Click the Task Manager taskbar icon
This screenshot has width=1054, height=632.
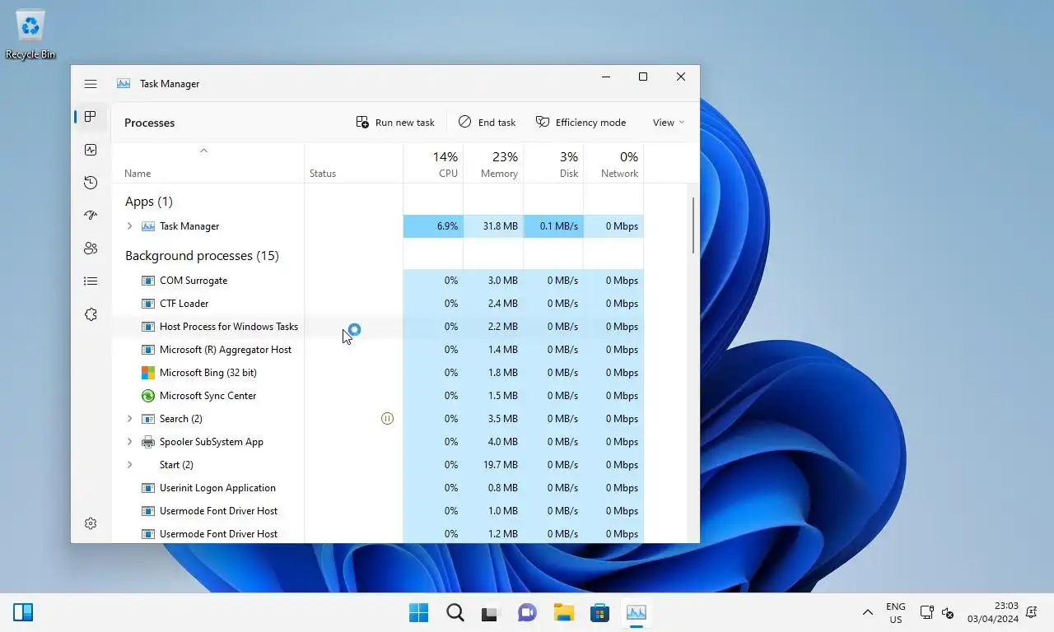pyautogui.click(x=636, y=613)
